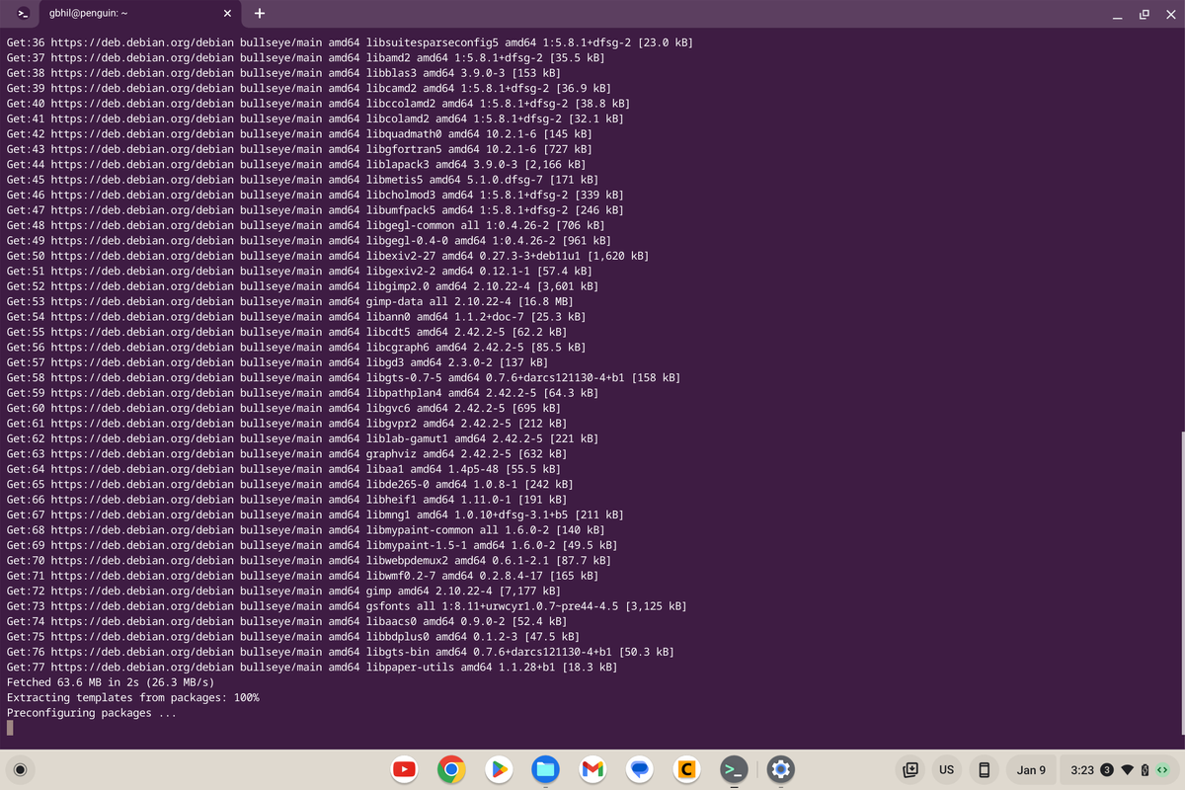Launch Chrome from the shelf

(451, 769)
